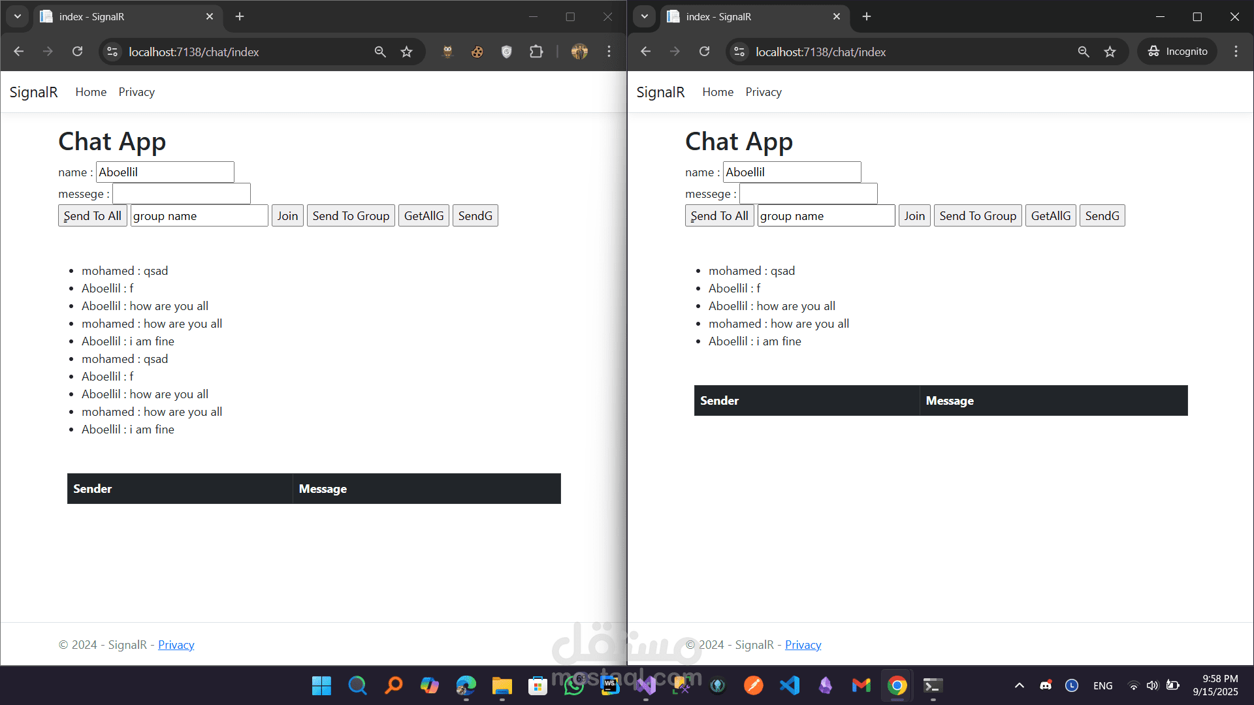The width and height of the screenshot is (1254, 705).
Task: Open site information icon in left address bar
Action: point(112,52)
